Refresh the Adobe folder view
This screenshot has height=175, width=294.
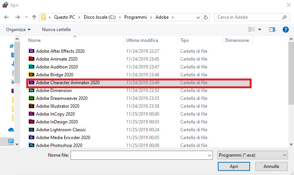click(206, 17)
